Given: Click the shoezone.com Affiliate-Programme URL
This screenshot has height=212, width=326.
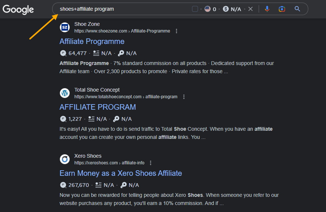Looking at the screenshot, I should [x=122, y=31].
